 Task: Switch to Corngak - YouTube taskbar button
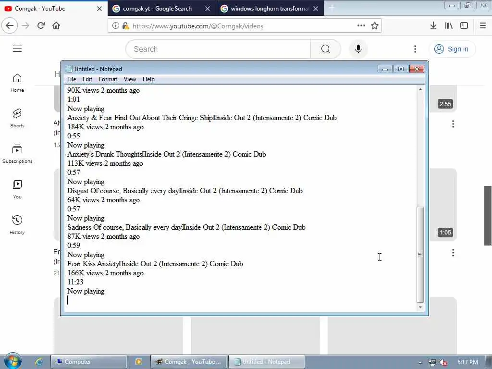click(x=189, y=362)
